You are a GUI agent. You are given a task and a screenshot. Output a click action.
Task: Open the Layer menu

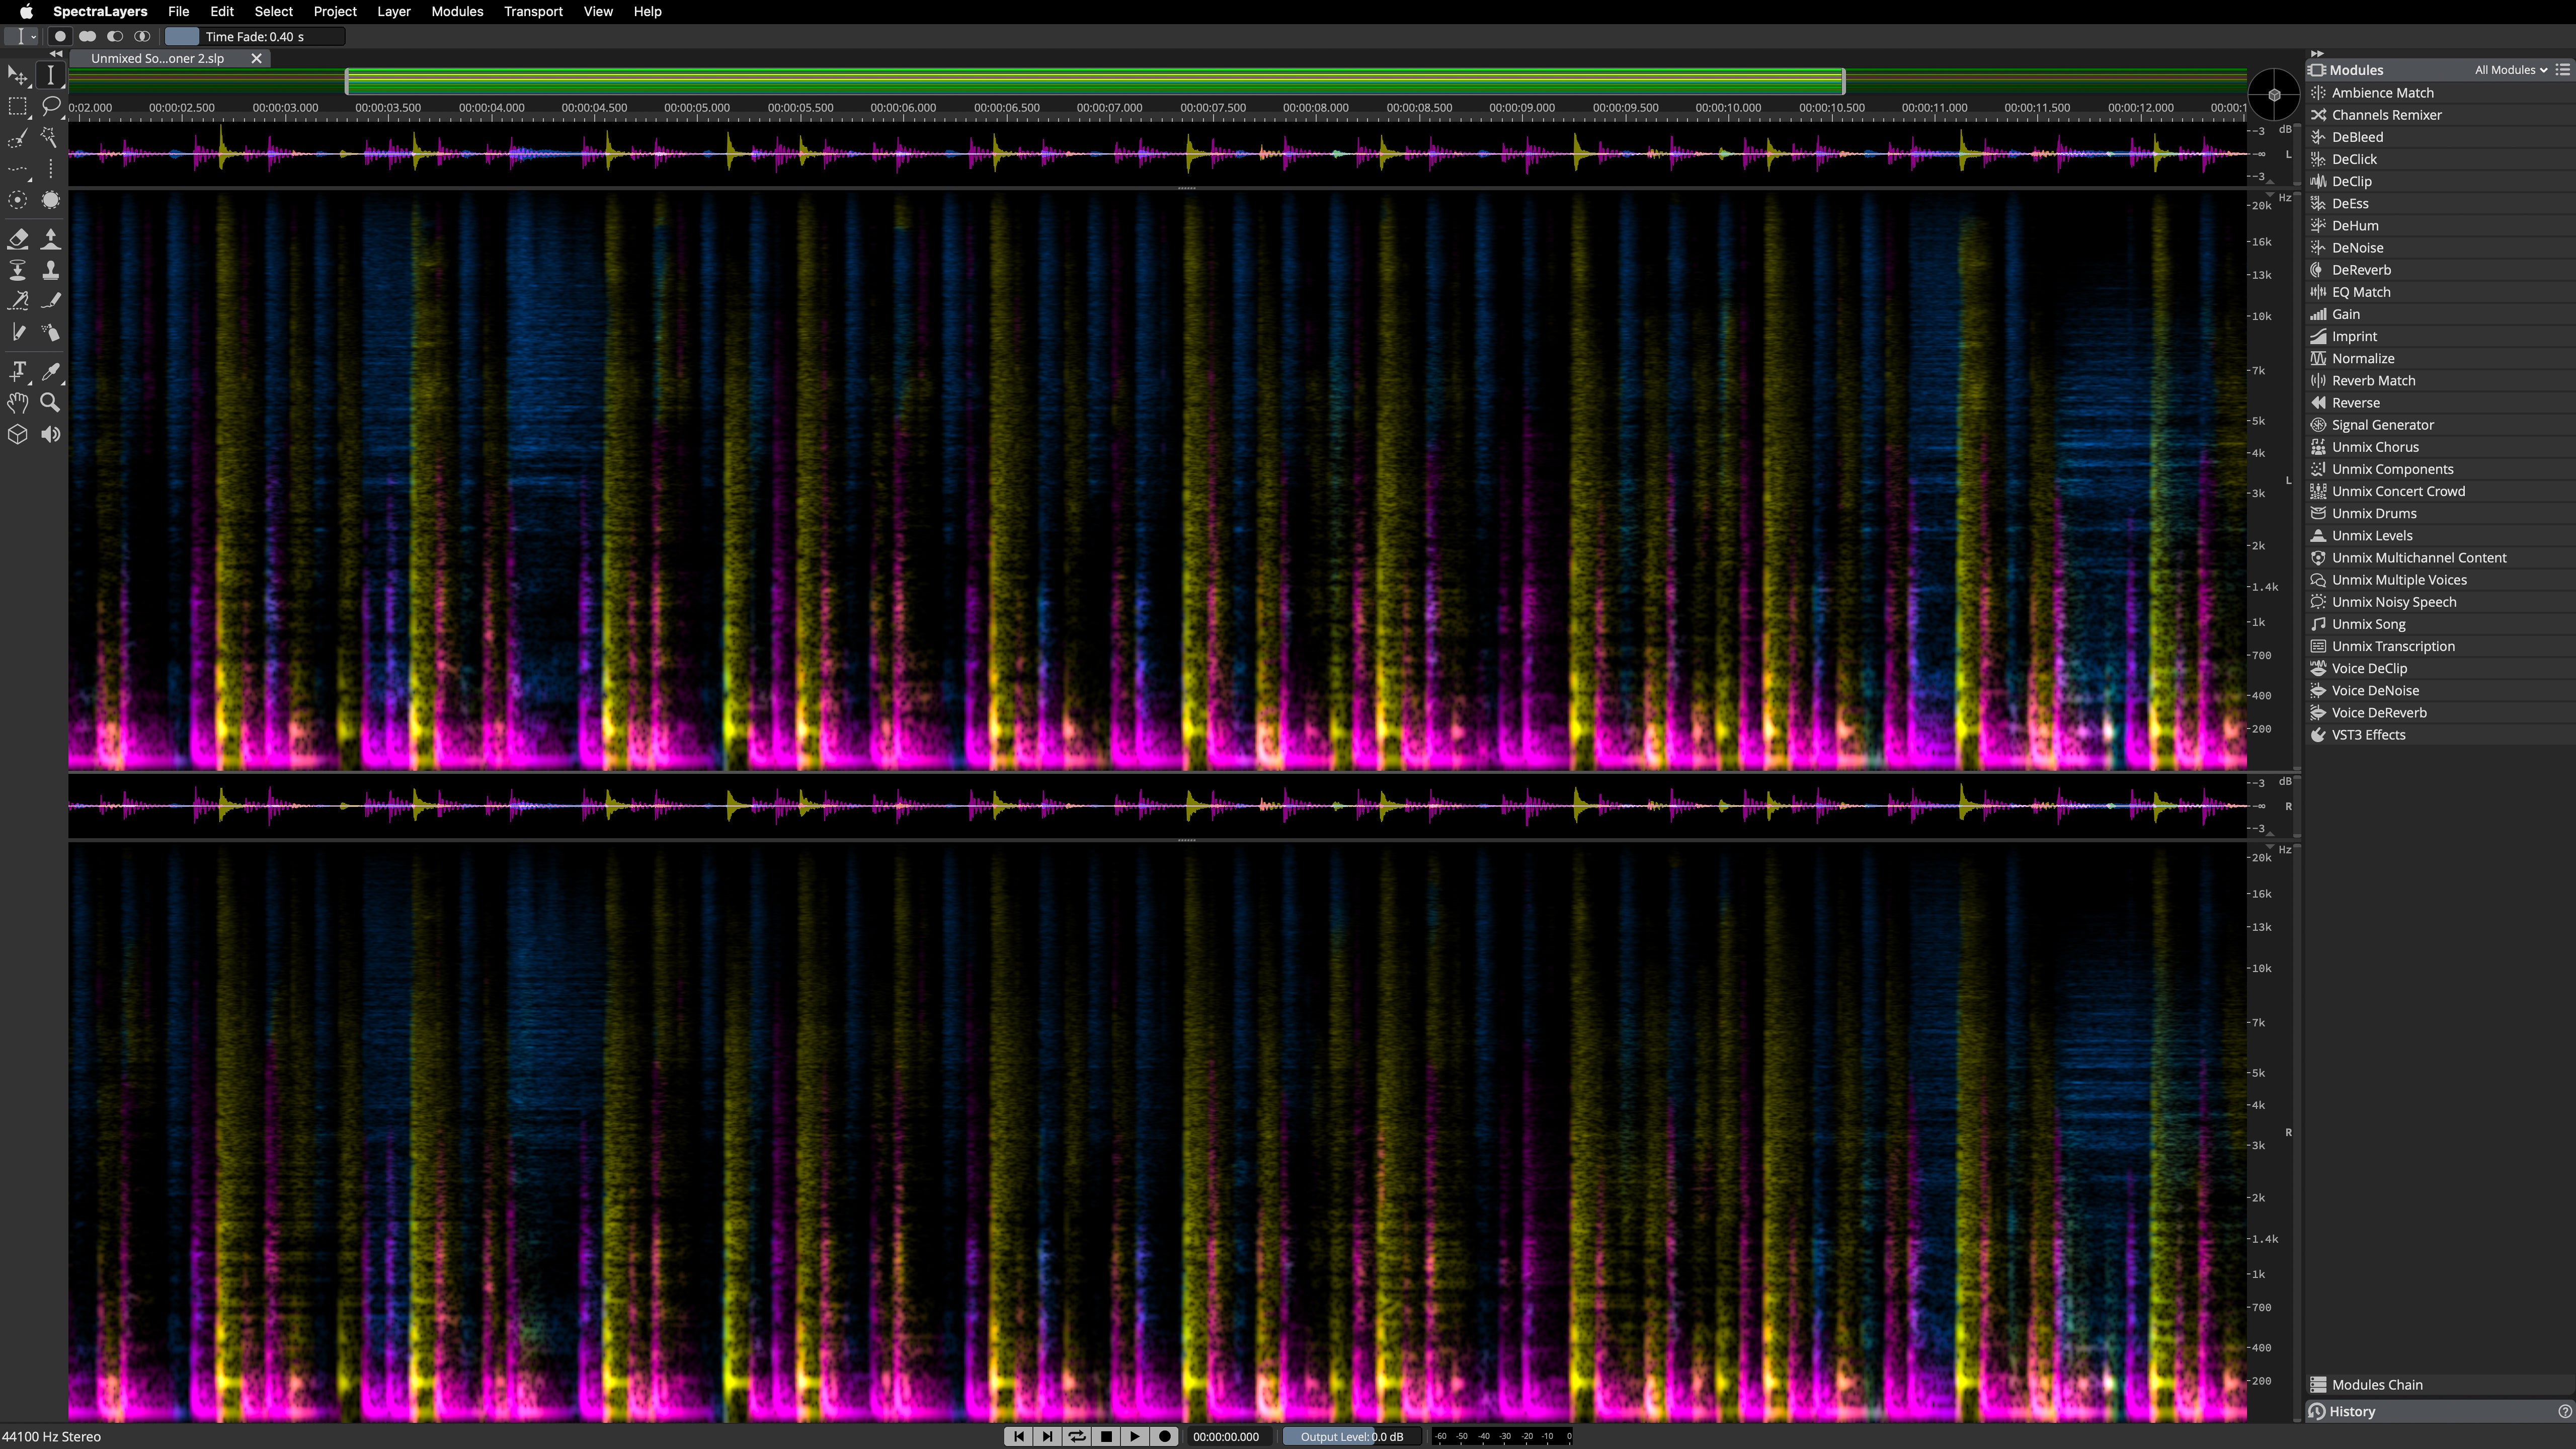click(x=393, y=11)
